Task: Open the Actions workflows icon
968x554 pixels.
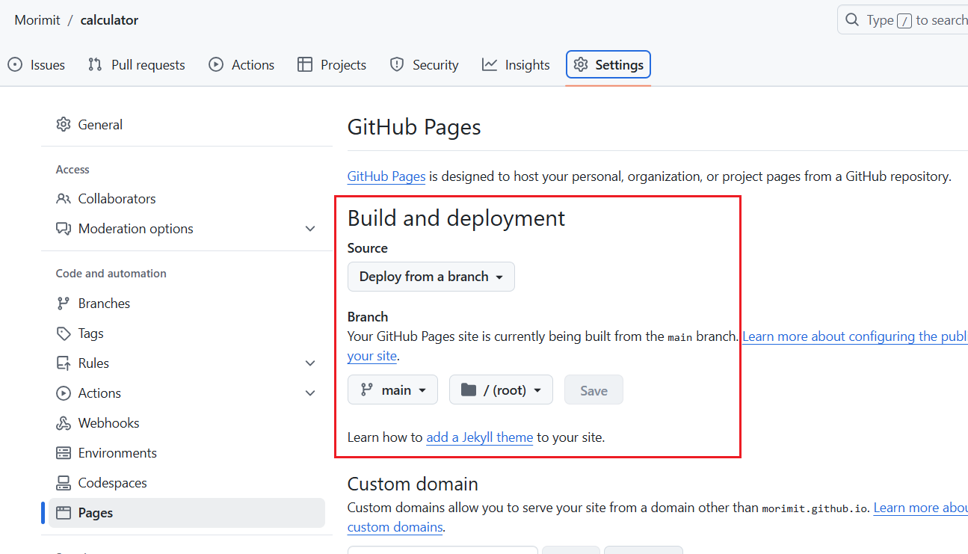Action: coord(217,65)
